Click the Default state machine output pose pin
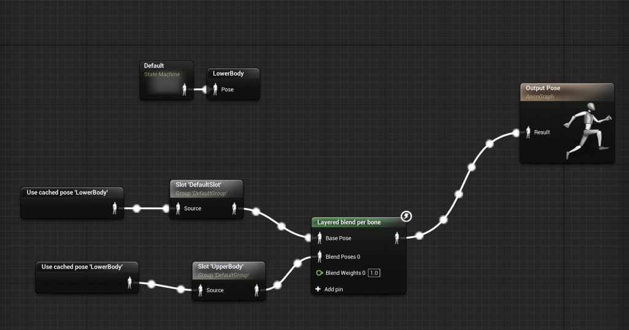 pos(184,90)
